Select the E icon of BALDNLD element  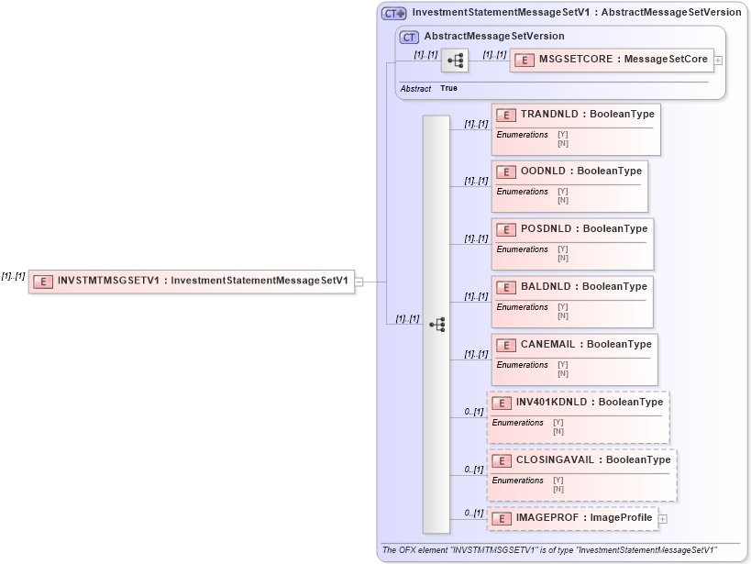pyautogui.click(x=505, y=287)
